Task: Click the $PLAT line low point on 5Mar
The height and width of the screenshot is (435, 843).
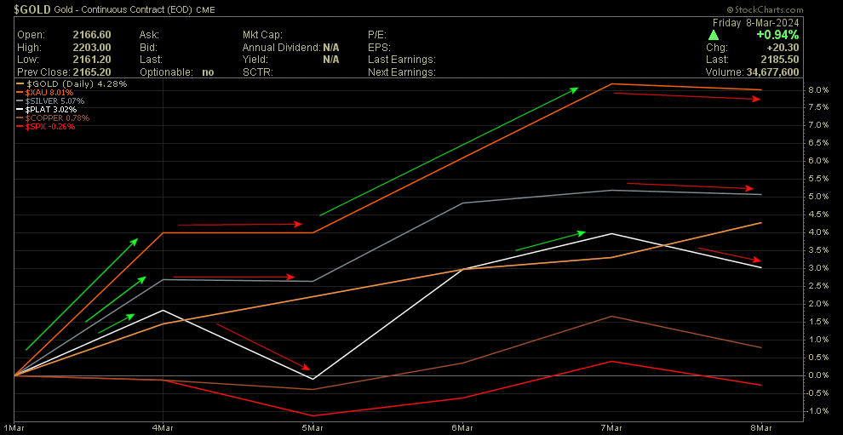Action: 313,379
